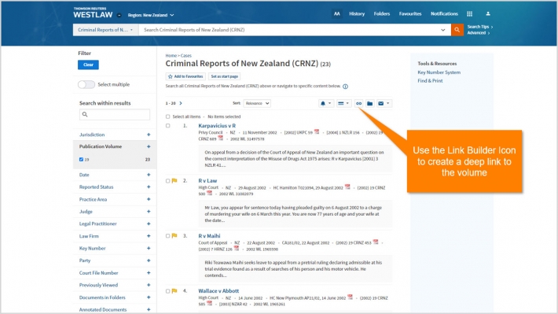Expand the Publication Volume filter
This screenshot has height=314, width=558.
pyautogui.click(x=149, y=146)
